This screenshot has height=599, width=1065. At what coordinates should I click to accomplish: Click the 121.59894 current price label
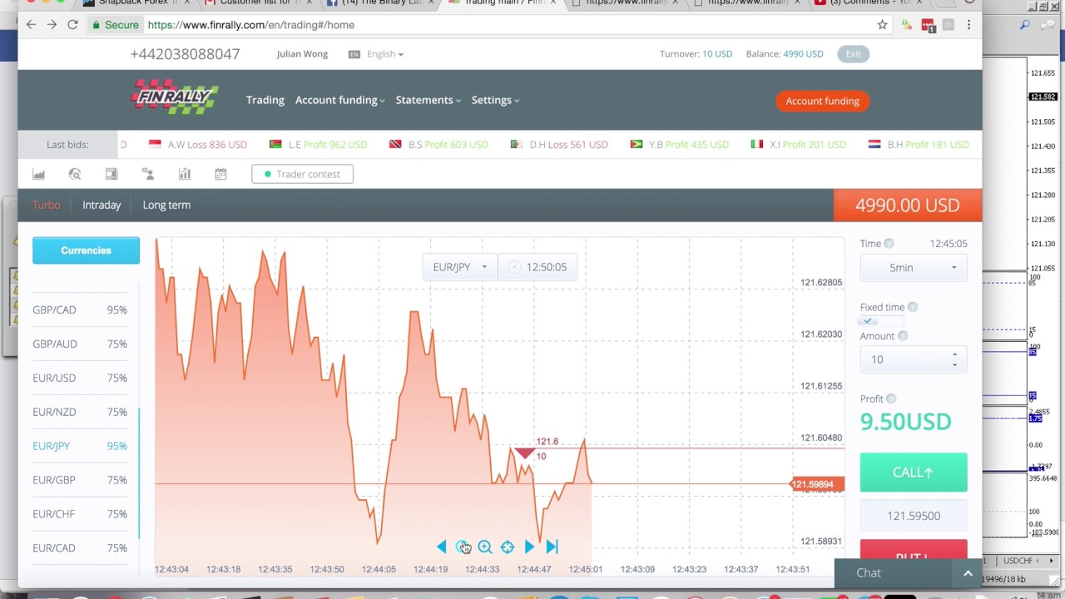coord(817,484)
